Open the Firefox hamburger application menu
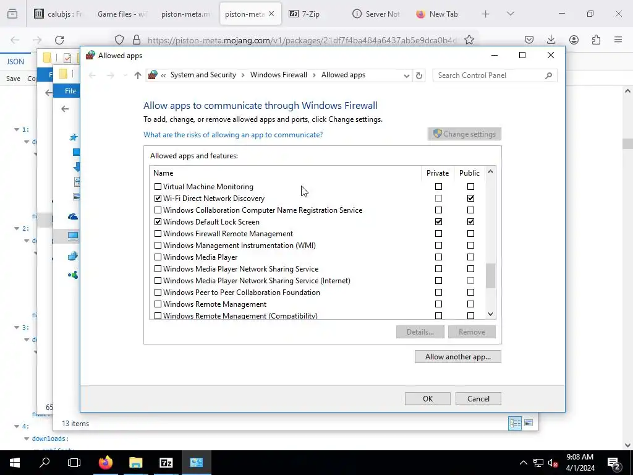The image size is (633, 475). (618, 40)
